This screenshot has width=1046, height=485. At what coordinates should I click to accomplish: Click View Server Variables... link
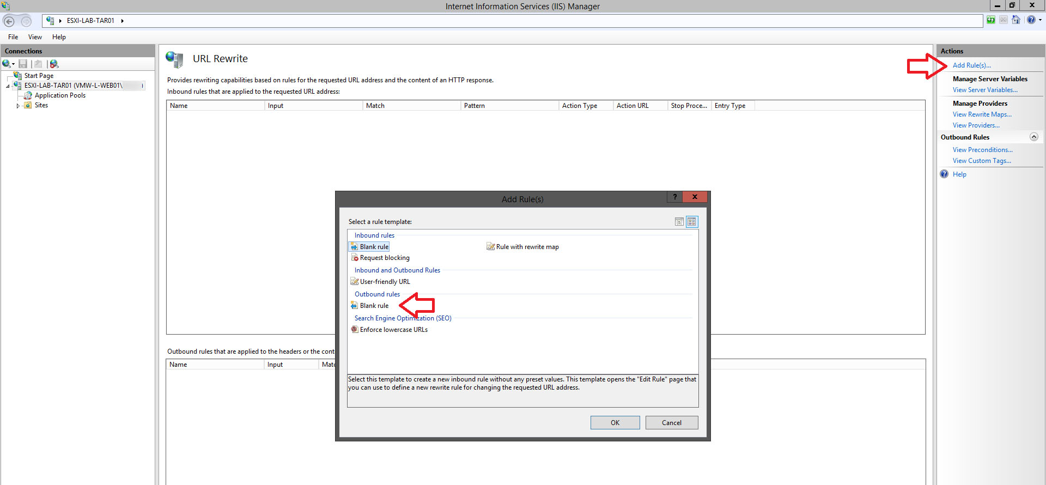tap(985, 90)
